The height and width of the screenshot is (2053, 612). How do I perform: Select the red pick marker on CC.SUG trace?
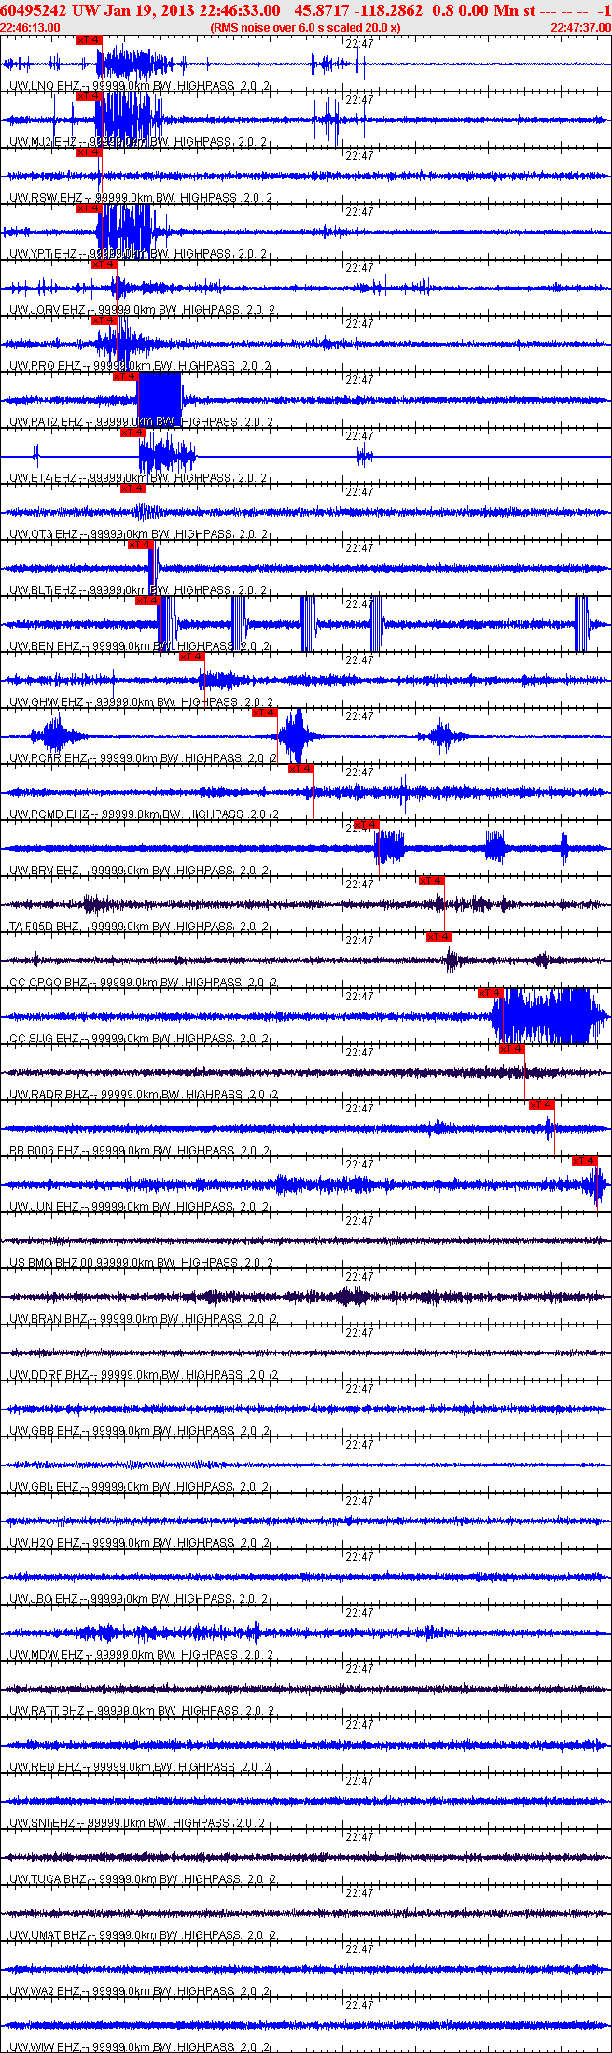pyautogui.click(x=491, y=993)
